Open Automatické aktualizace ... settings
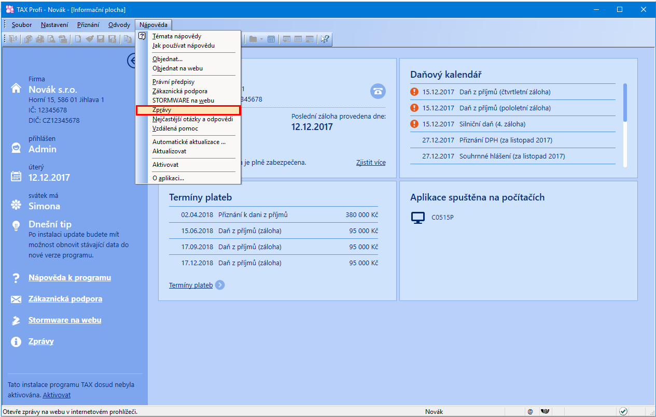The height and width of the screenshot is (417, 656). point(188,142)
